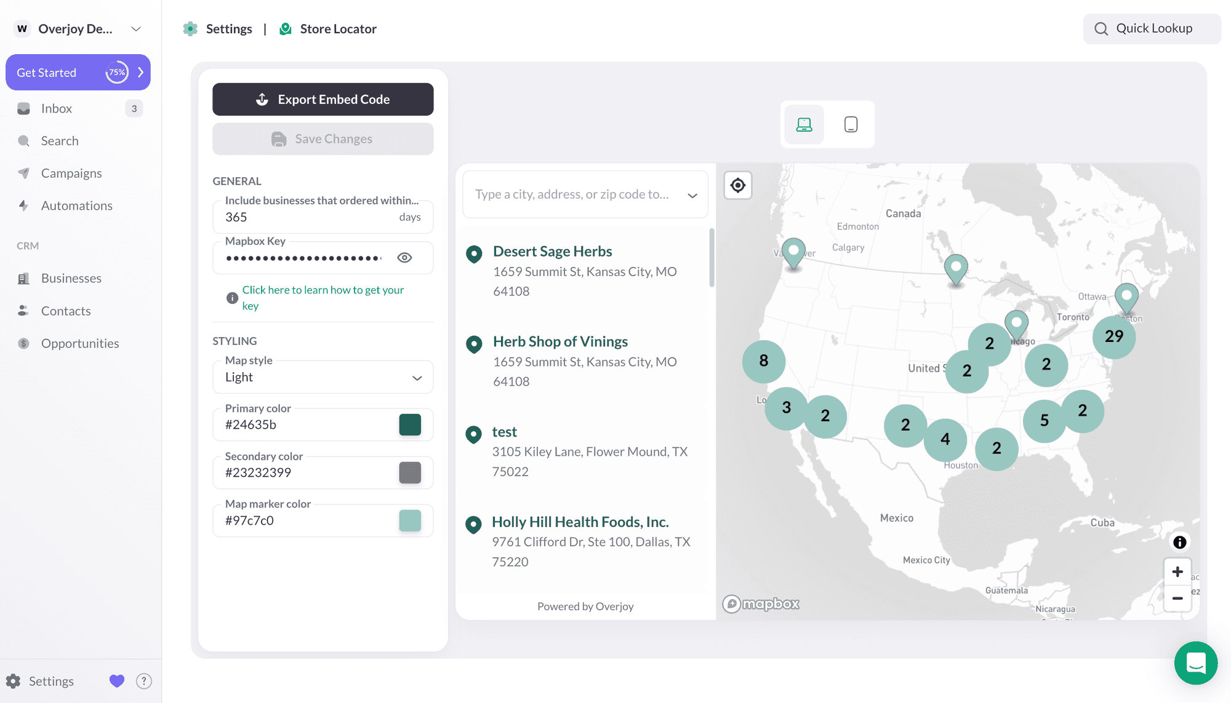Switch to desktop preview mode
The image size is (1231, 703).
click(x=804, y=124)
